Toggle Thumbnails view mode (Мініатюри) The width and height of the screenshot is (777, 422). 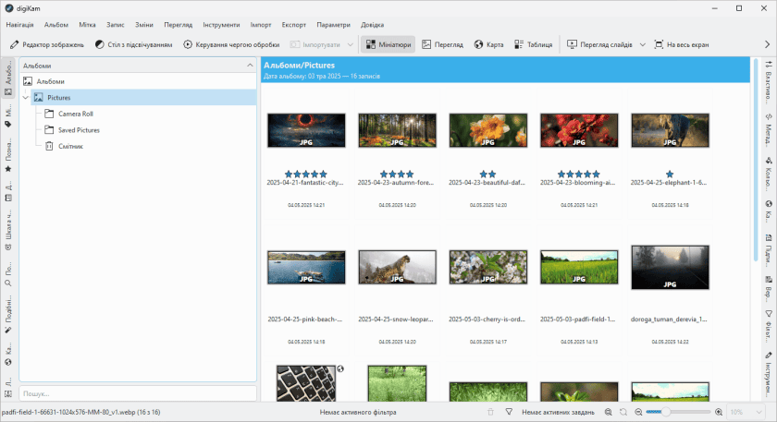[388, 44]
